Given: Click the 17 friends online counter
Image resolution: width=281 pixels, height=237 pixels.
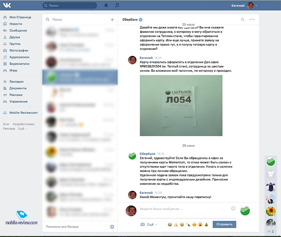Looking at the screenshot, I should 271,231.
